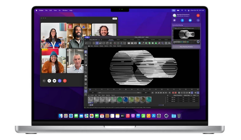Open viewport Display menu
The image size is (241, 140).
[102, 46]
